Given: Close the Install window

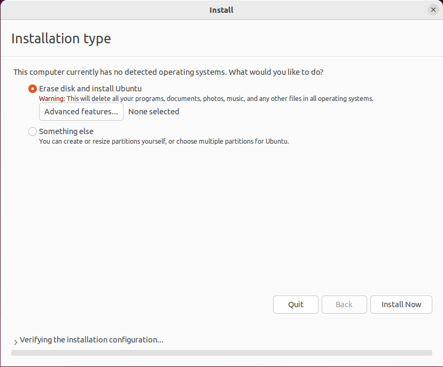Looking at the screenshot, I should (433, 10).
